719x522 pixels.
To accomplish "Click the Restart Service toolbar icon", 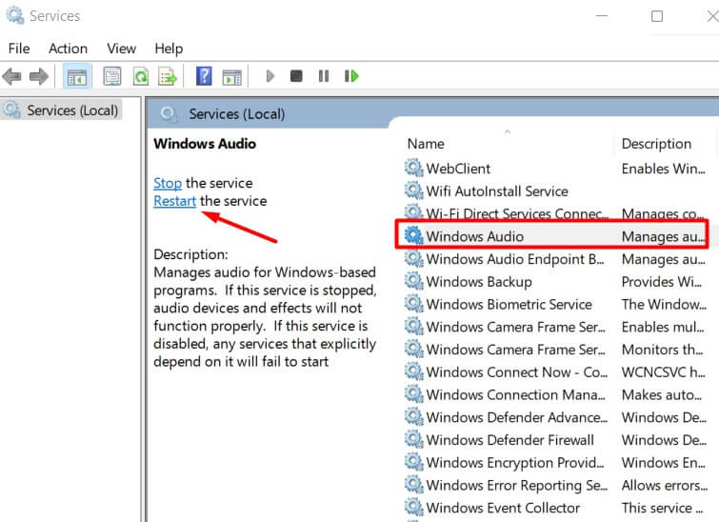I will click(351, 76).
